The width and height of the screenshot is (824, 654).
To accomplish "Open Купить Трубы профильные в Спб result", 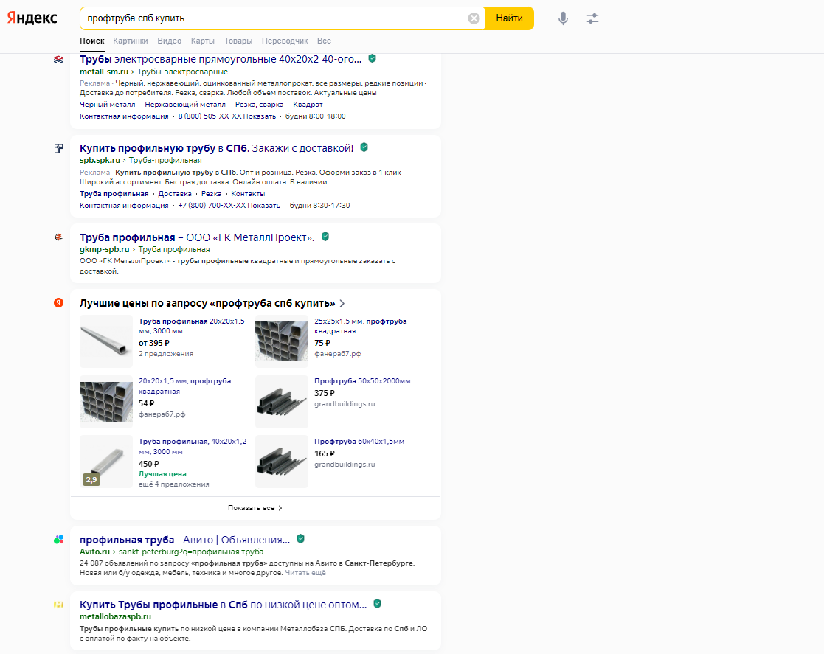I will pos(224,605).
